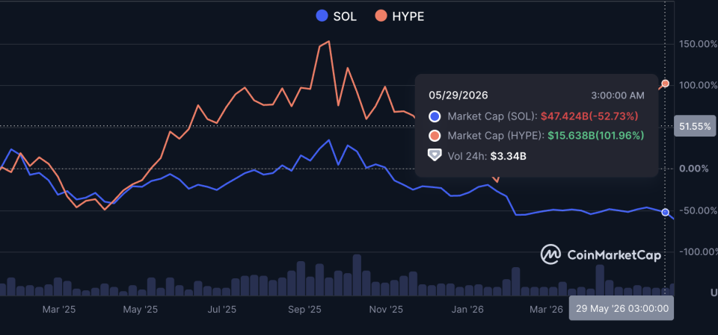Click the blue SOL legend dot
The width and height of the screenshot is (718, 335).
[322, 16]
